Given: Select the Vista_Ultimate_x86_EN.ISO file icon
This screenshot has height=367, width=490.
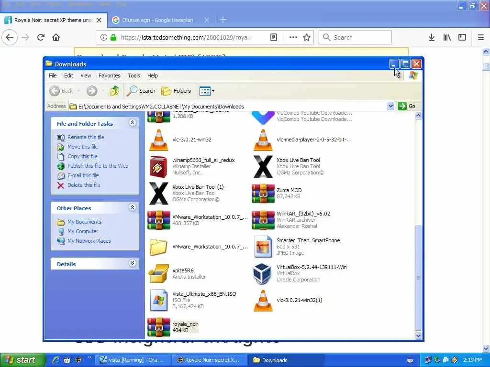Looking at the screenshot, I should coord(159,300).
